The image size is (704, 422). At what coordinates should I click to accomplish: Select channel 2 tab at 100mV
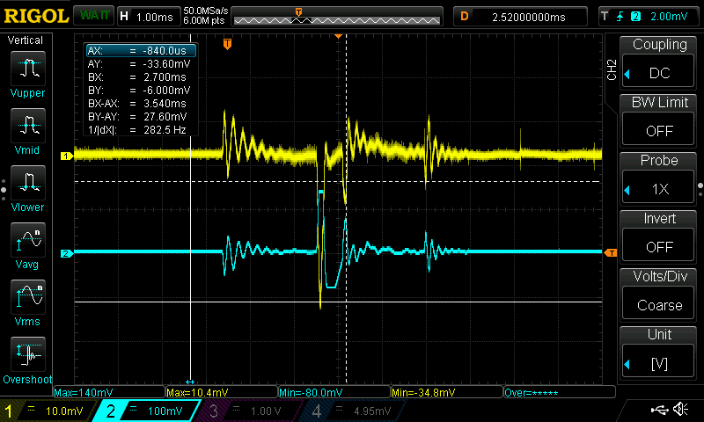click(147, 411)
